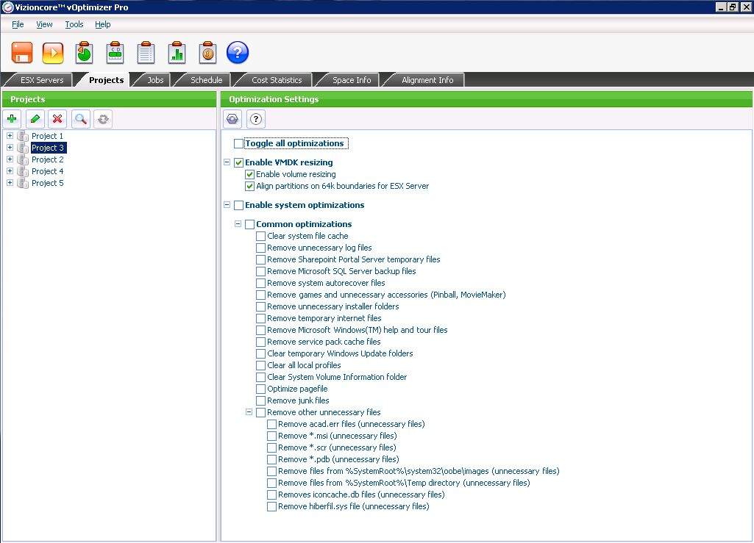Click the orange save/stop toolbar icon

click(x=22, y=53)
